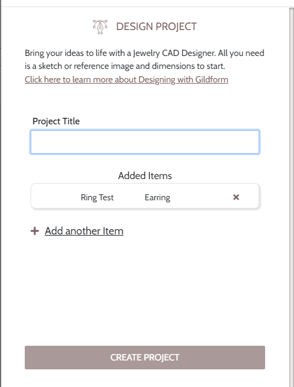294x387 pixels.
Task: Click the sketch or reference image sentence
Action: (x=125, y=66)
